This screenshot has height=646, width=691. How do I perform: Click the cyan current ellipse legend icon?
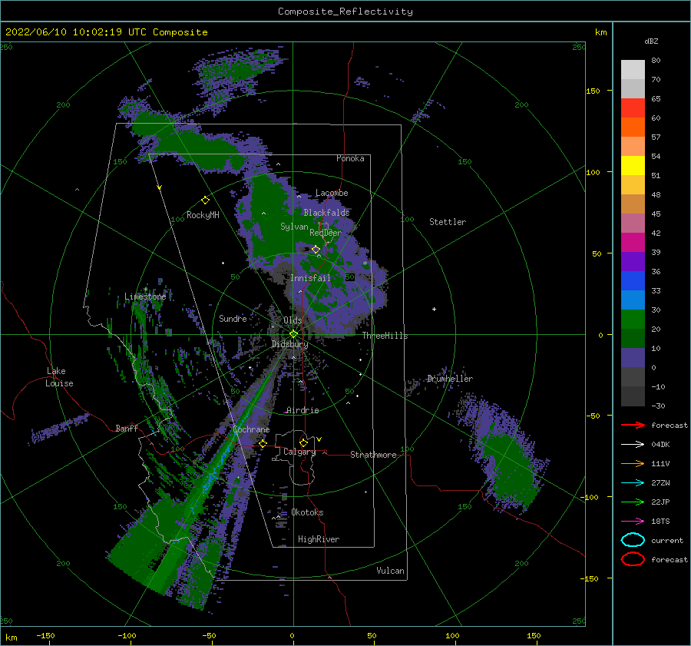coord(633,540)
